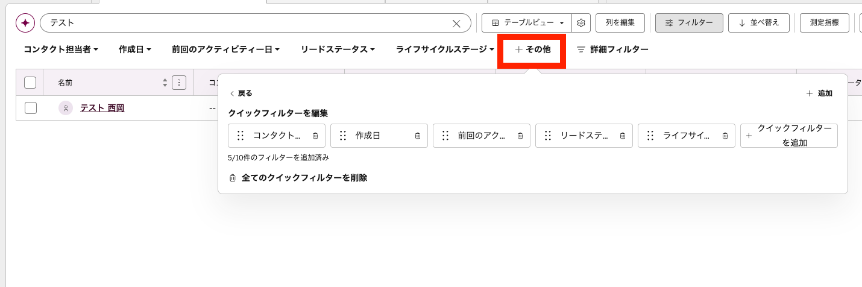Click the クイックフィルターを編集 heading

(x=278, y=113)
